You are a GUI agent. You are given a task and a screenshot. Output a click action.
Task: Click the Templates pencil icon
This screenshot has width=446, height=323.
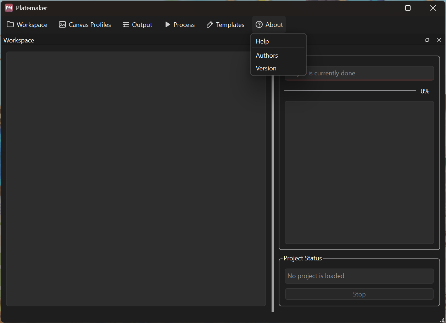pos(210,24)
